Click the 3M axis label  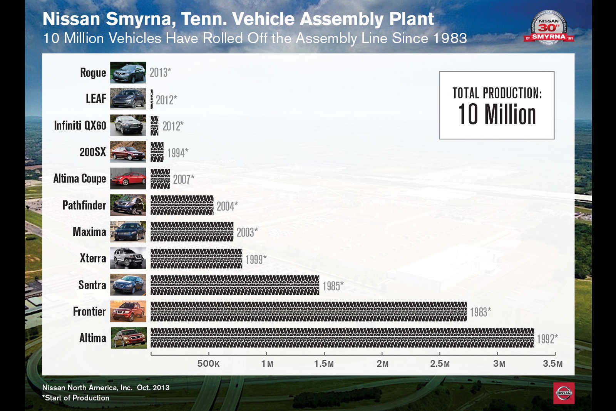pos(499,364)
